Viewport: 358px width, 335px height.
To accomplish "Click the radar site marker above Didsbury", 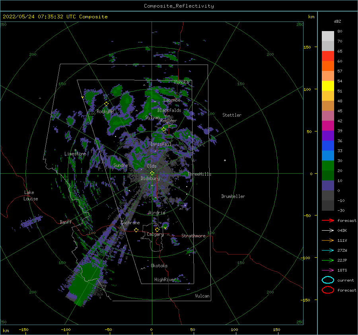I will (152, 173).
